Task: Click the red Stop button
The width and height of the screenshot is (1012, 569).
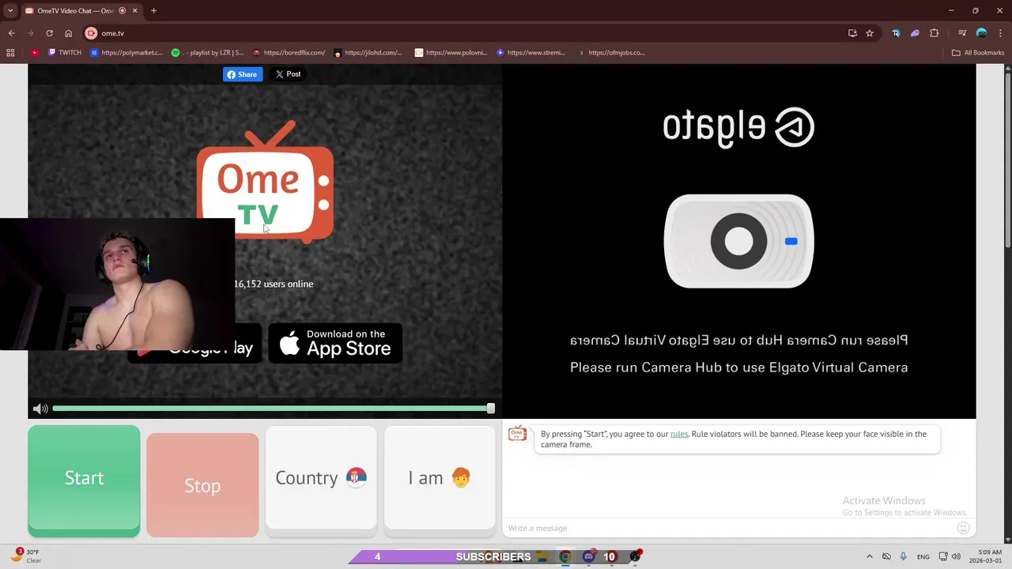Action: click(x=202, y=485)
